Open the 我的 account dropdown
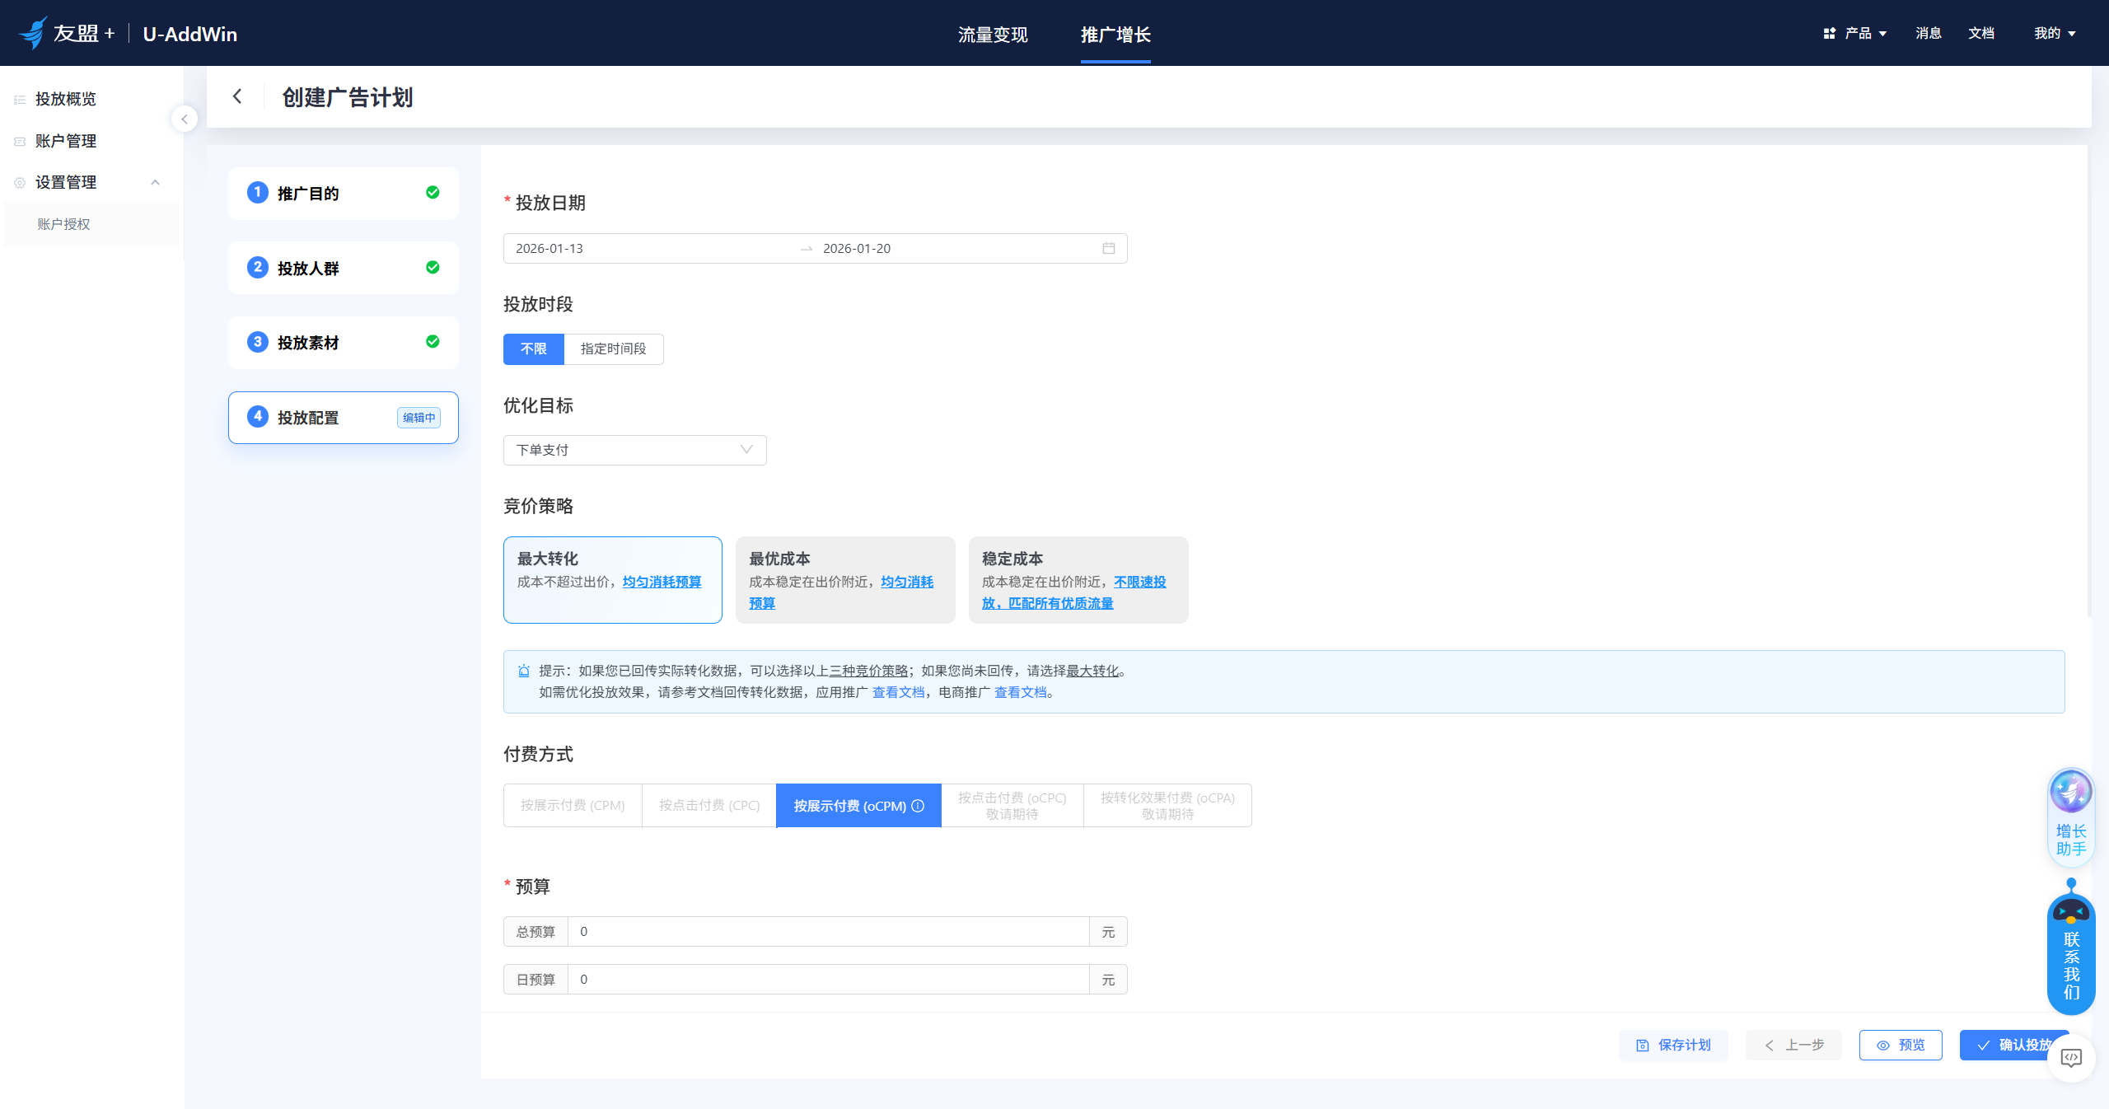Viewport: 2109px width, 1109px height. [2055, 33]
